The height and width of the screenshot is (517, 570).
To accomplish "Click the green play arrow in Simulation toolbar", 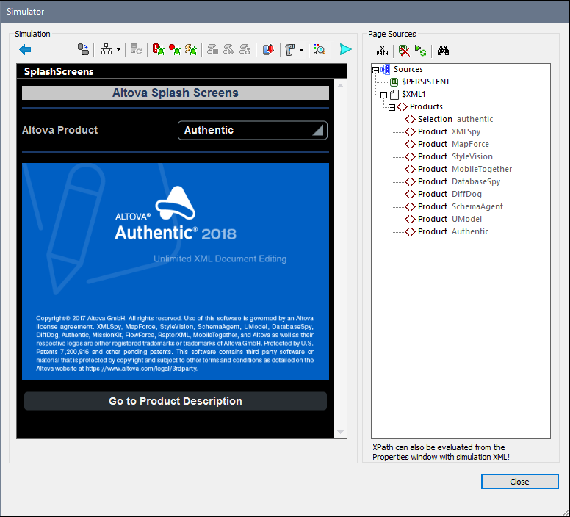I will point(345,49).
